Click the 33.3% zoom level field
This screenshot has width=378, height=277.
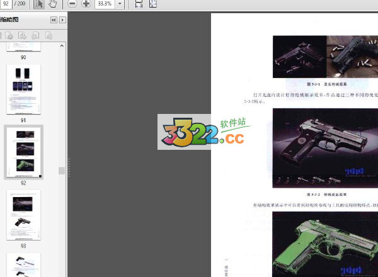click(x=105, y=4)
